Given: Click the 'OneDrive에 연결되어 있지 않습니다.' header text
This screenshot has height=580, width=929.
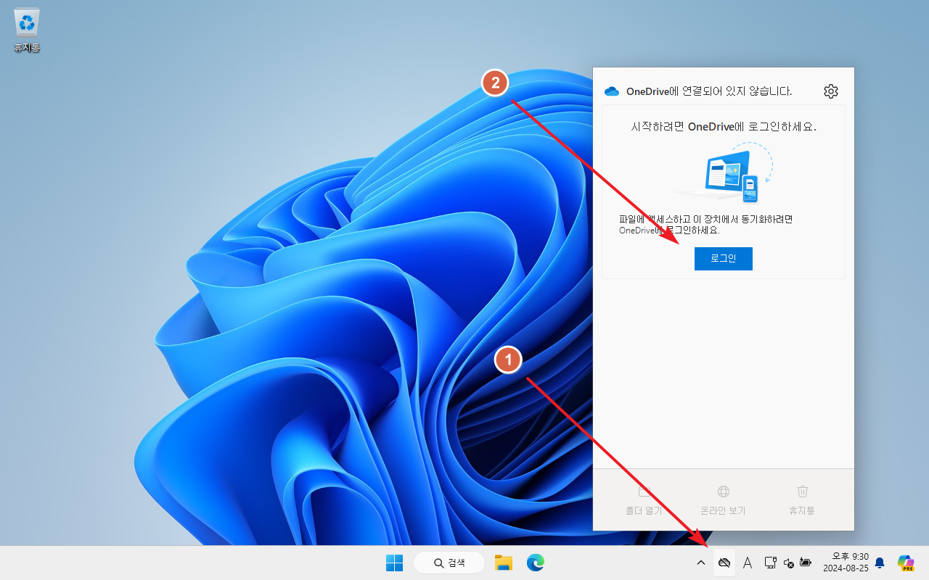Looking at the screenshot, I should 709,91.
